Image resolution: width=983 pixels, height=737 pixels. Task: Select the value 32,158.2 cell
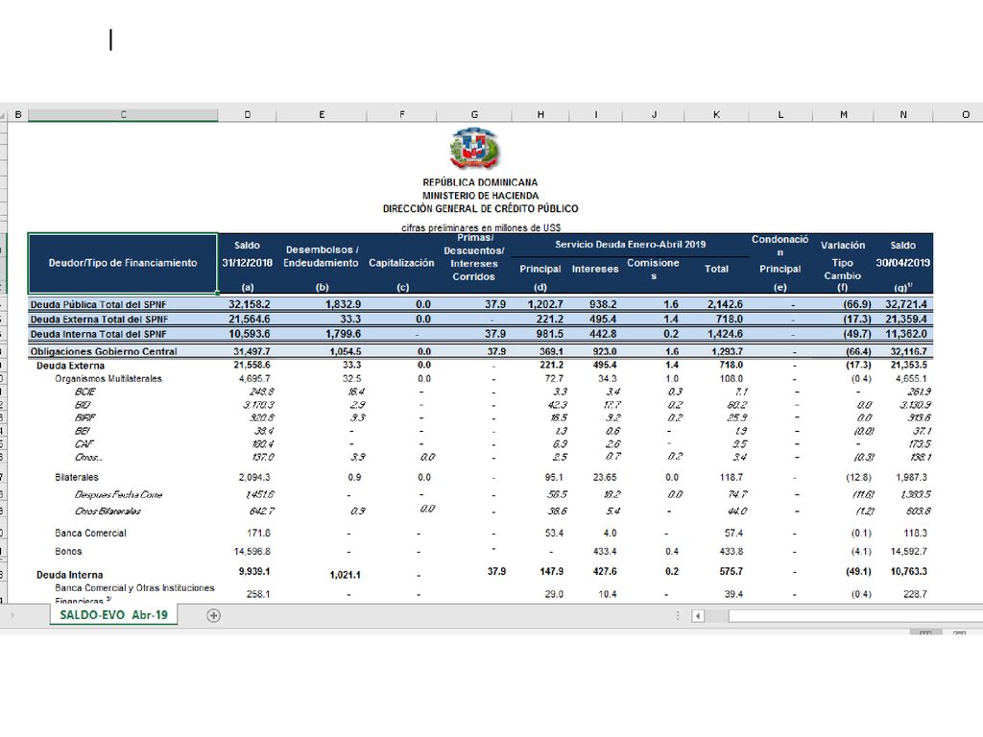(249, 304)
